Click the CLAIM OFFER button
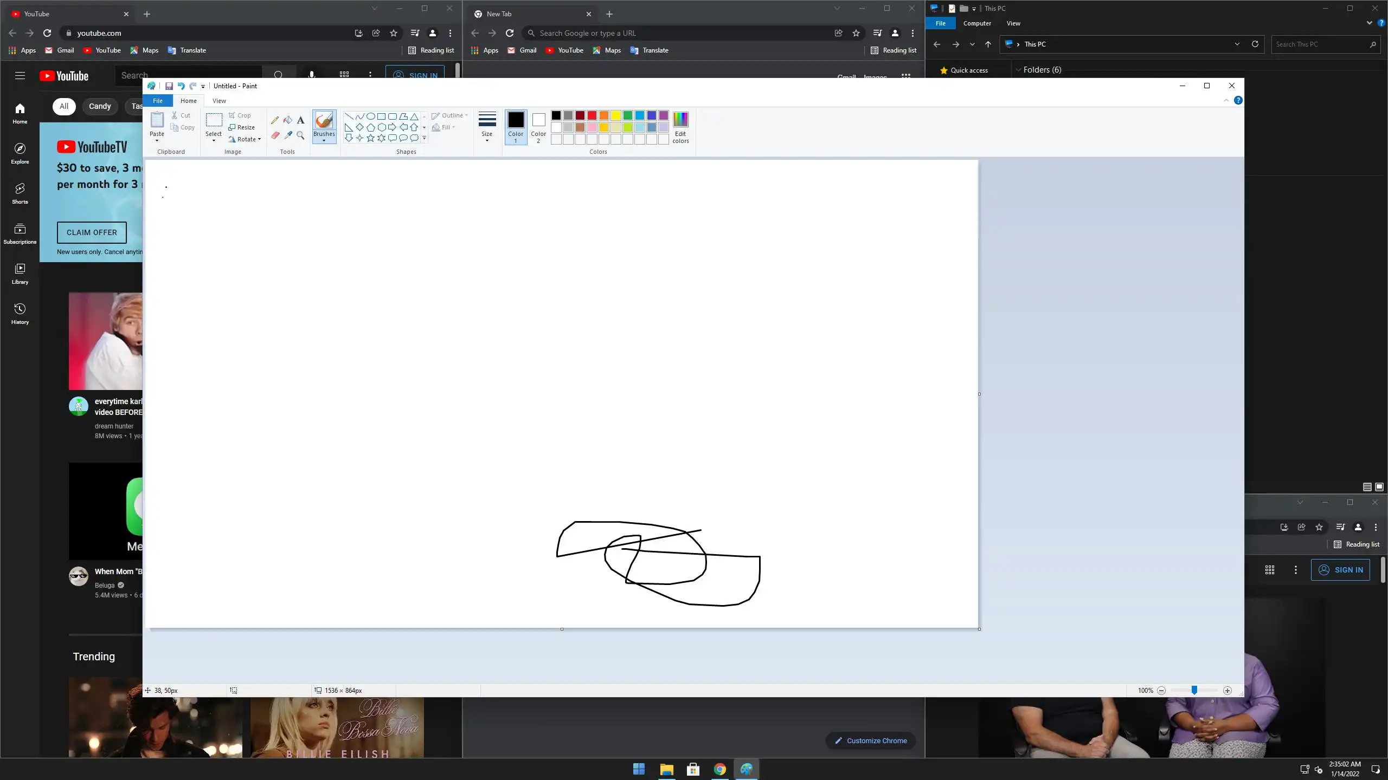The height and width of the screenshot is (780, 1388). click(x=92, y=232)
